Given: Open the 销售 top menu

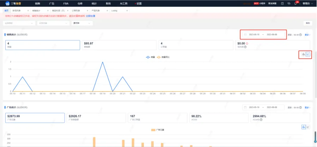Looking at the screenshot, I should point(37,4).
